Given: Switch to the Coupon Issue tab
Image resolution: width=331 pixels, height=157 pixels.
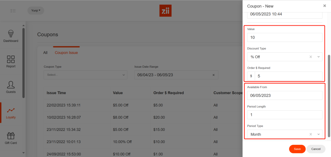Looking at the screenshot, I should tap(66, 53).
